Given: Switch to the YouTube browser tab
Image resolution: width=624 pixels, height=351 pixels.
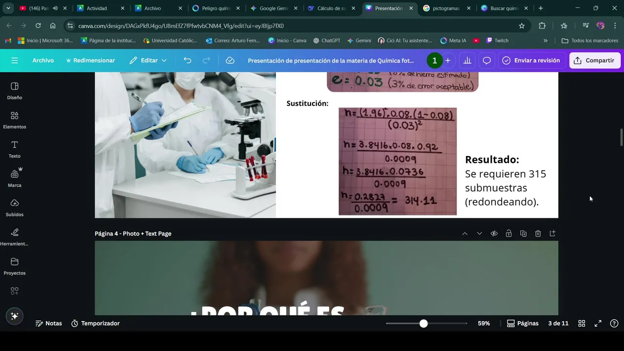Looking at the screenshot, I should click(43, 8).
